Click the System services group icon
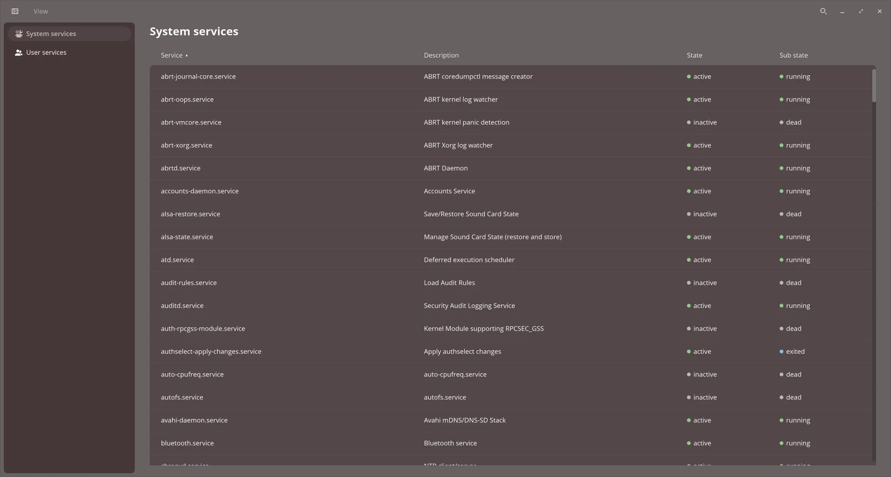891x477 pixels. click(19, 34)
